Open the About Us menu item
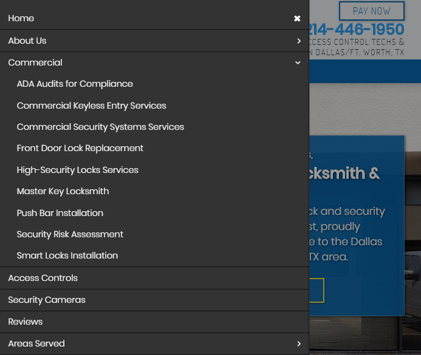The image size is (421, 355). (27, 41)
